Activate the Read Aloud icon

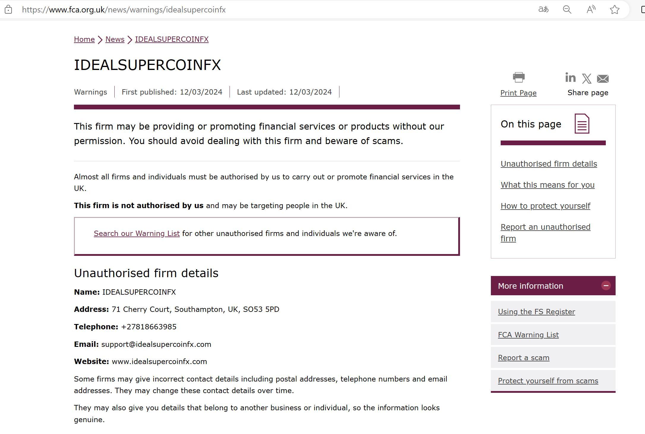[591, 9]
